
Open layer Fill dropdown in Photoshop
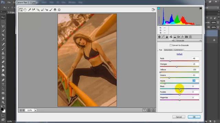tap(218, 27)
